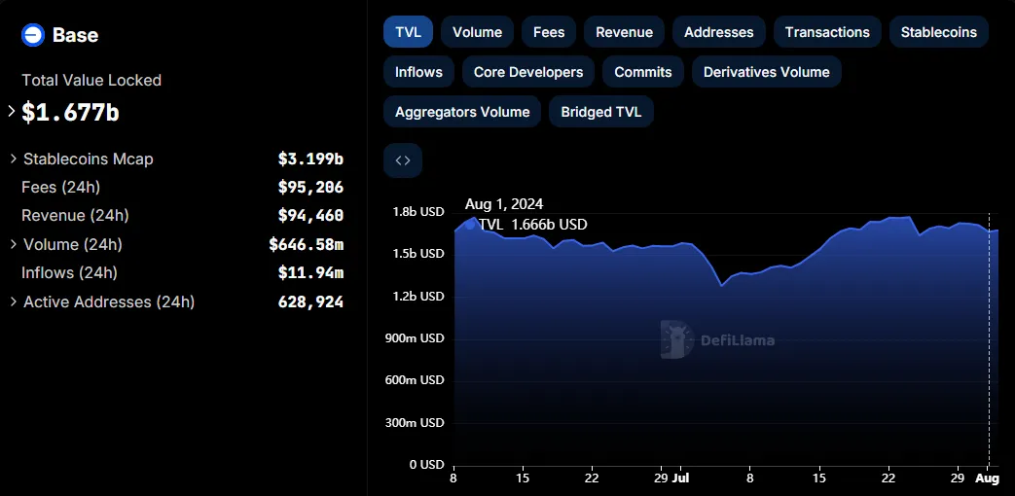Show Addresses on the chart
Viewport: 1015px width, 496px height.
pos(718,32)
